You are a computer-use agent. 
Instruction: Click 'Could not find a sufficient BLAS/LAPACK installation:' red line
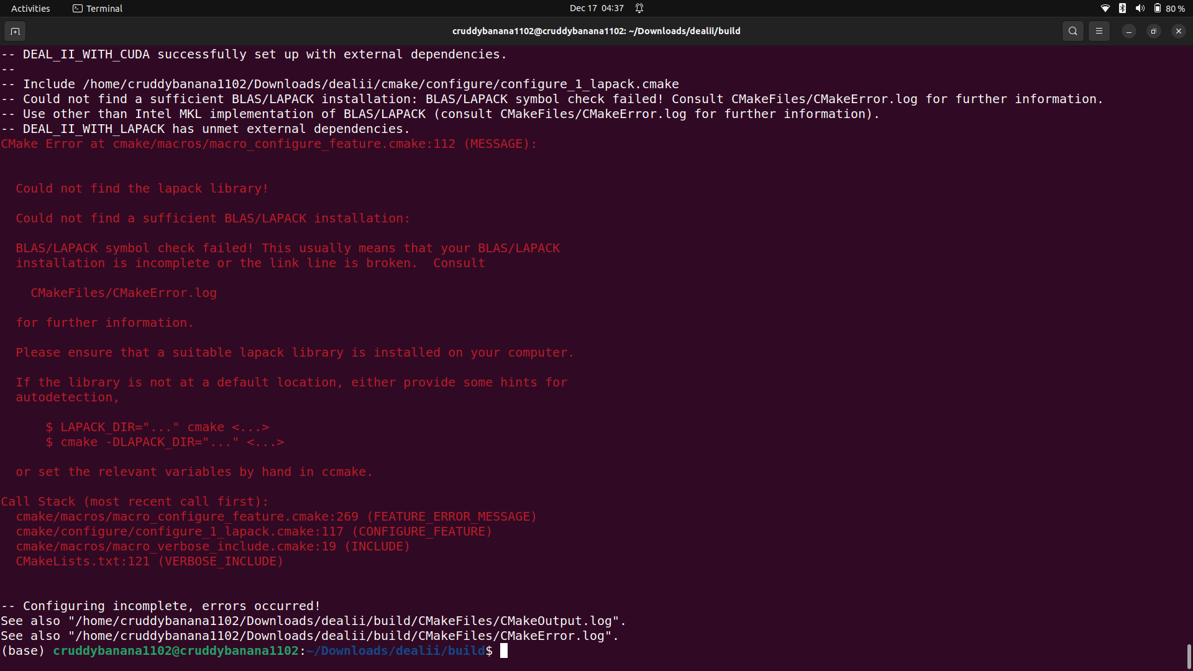[213, 218]
